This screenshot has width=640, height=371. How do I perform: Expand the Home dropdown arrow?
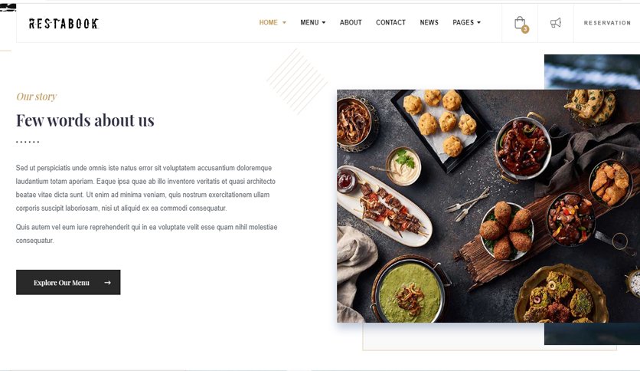click(284, 23)
